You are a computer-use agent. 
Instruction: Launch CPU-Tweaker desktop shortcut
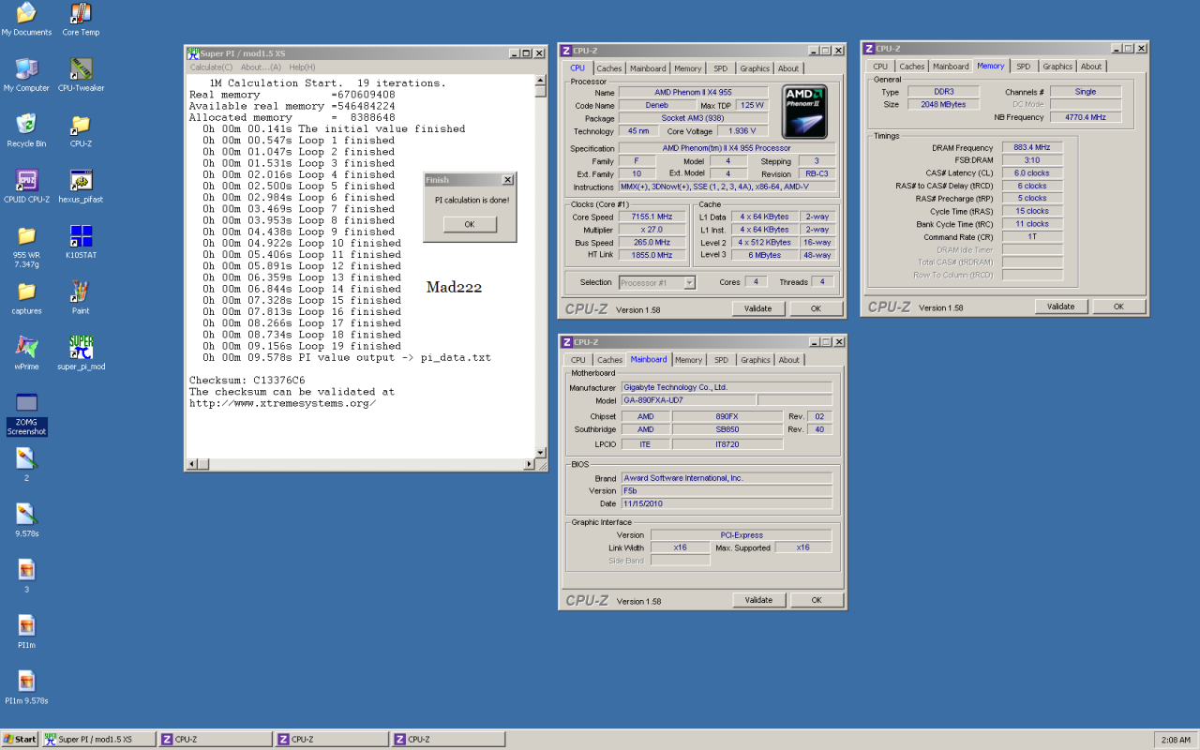pos(81,75)
